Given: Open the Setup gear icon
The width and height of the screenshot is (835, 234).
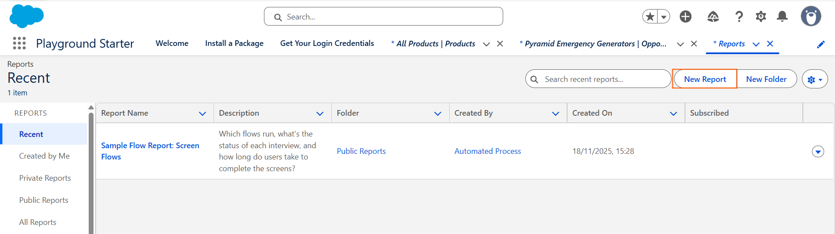Looking at the screenshot, I should pos(761,16).
